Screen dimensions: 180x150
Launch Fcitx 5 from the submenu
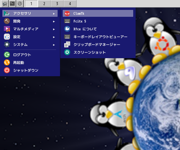(x=98, y=21)
